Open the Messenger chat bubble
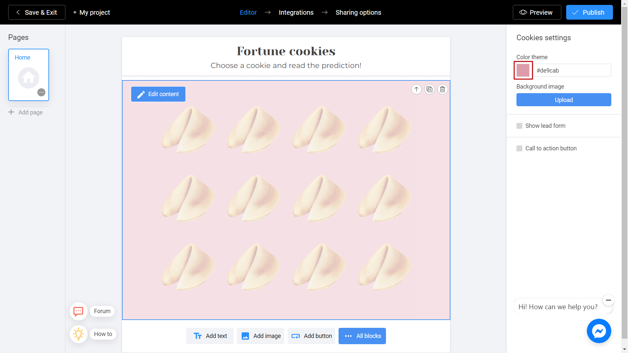Screen dimensions: 628x353 point(599,331)
